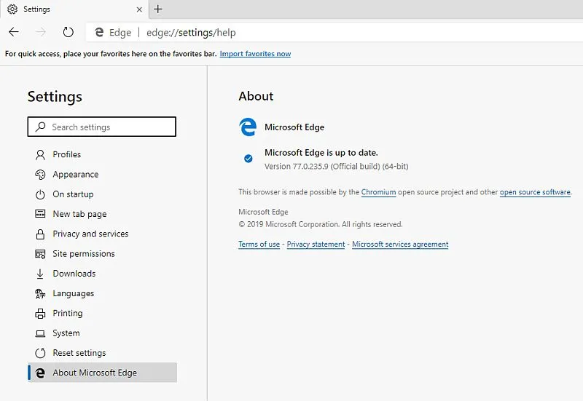
Task: Click the About heading
Action: (x=257, y=96)
